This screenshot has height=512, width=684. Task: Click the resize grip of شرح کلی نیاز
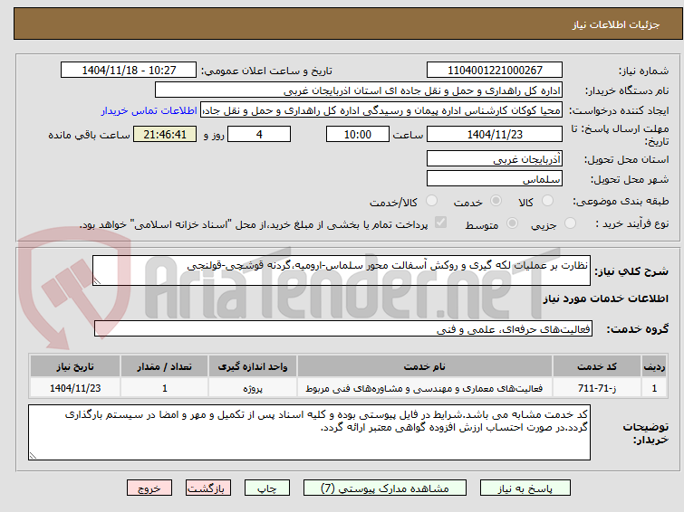(x=97, y=281)
